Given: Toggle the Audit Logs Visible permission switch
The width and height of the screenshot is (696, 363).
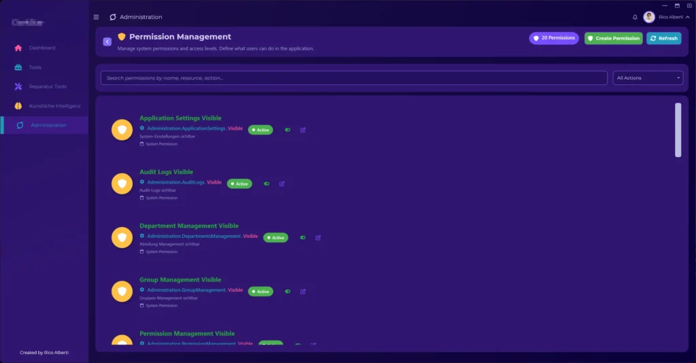Looking at the screenshot, I should tap(266, 184).
